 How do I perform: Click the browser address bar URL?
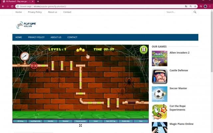[x=50, y=6]
